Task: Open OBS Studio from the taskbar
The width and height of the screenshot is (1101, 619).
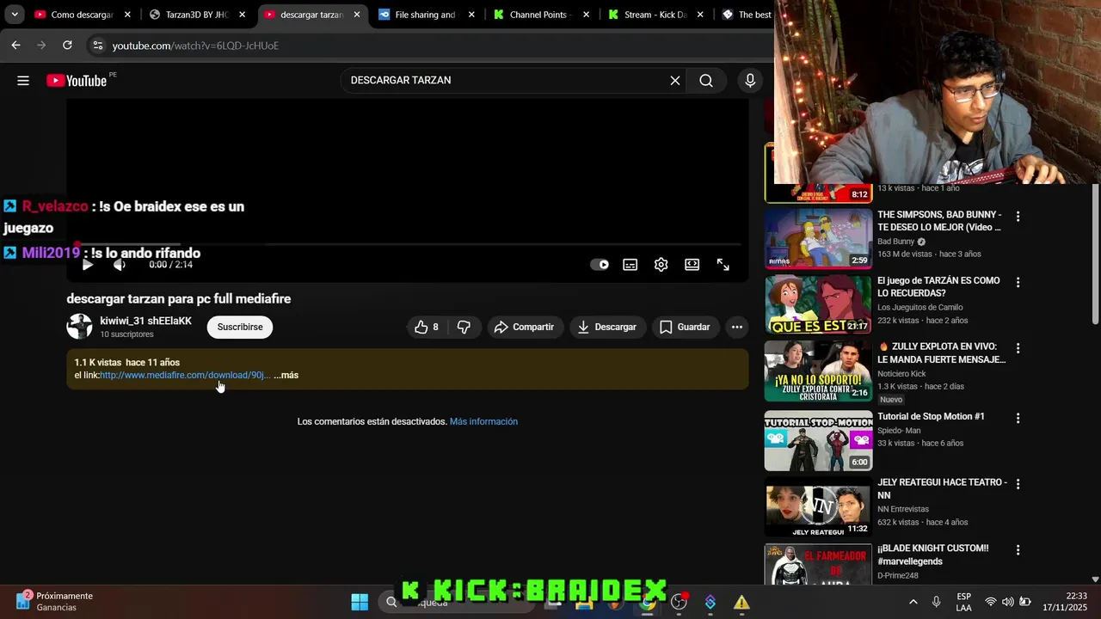Action: coord(679,602)
